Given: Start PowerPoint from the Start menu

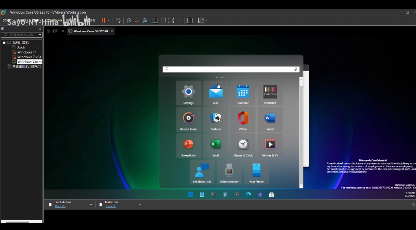Looking at the screenshot, I should pyautogui.click(x=188, y=146).
